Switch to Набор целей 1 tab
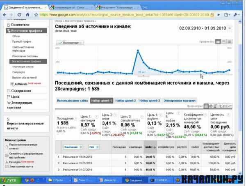Viewport: 246px width, 186px height. [x=102, y=101]
